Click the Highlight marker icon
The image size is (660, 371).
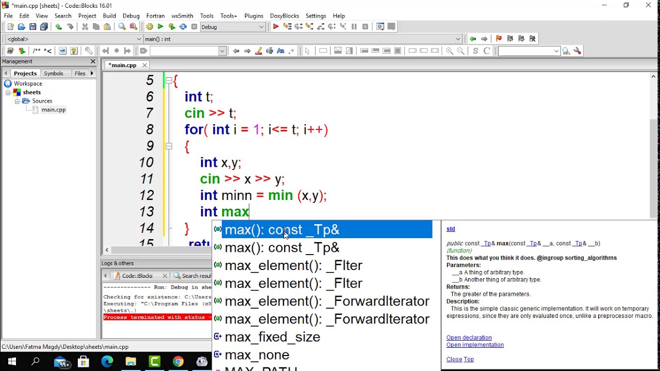click(x=258, y=51)
